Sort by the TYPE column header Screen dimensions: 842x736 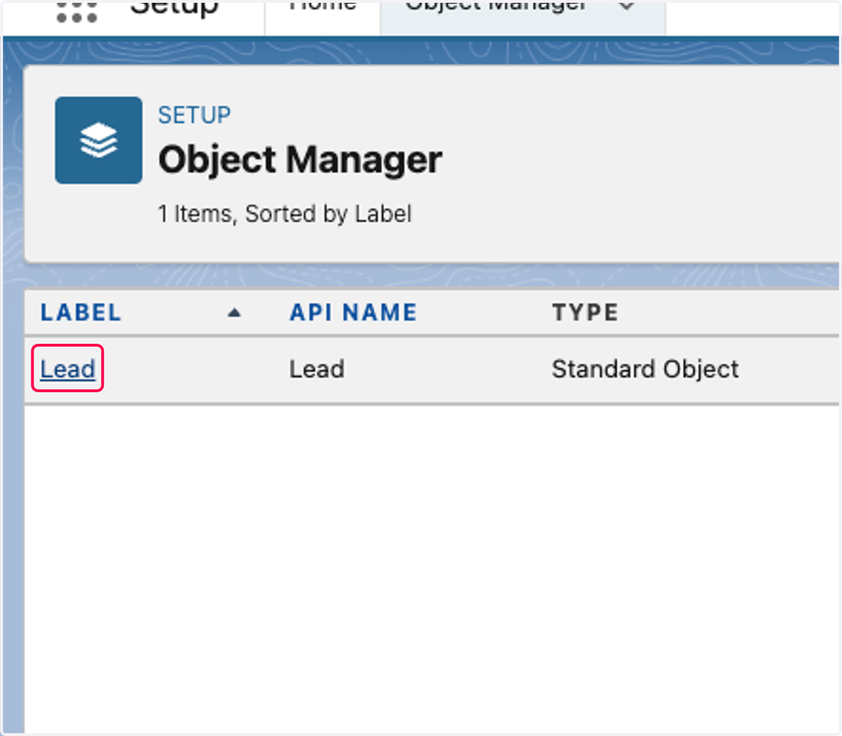[585, 312]
